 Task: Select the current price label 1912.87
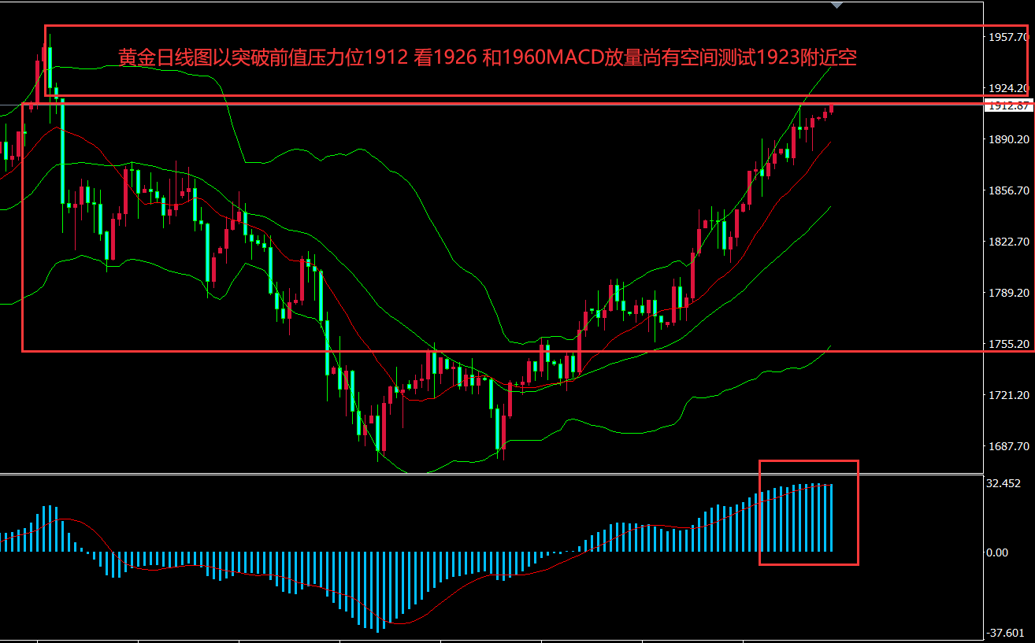coord(1011,105)
